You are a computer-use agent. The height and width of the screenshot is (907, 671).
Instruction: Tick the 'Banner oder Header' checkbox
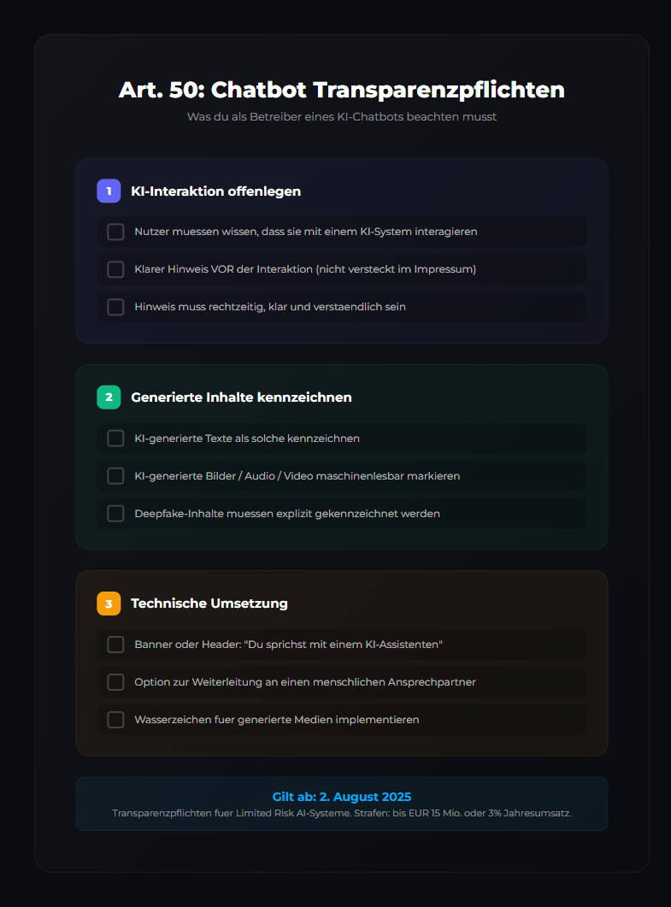click(115, 644)
